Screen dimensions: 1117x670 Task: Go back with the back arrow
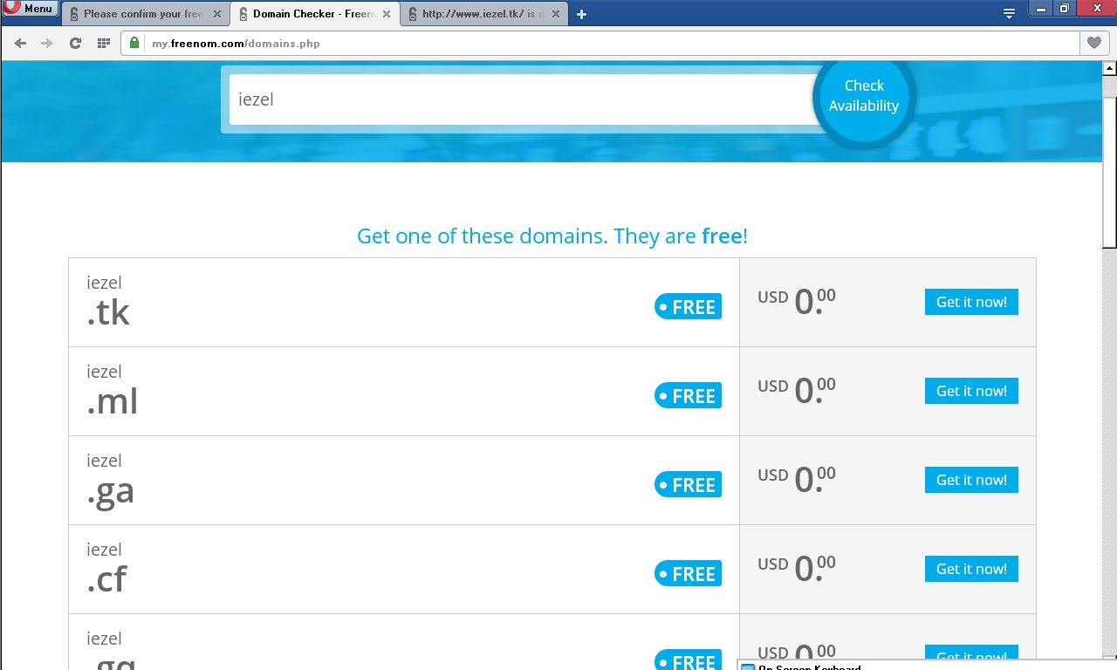tap(20, 43)
